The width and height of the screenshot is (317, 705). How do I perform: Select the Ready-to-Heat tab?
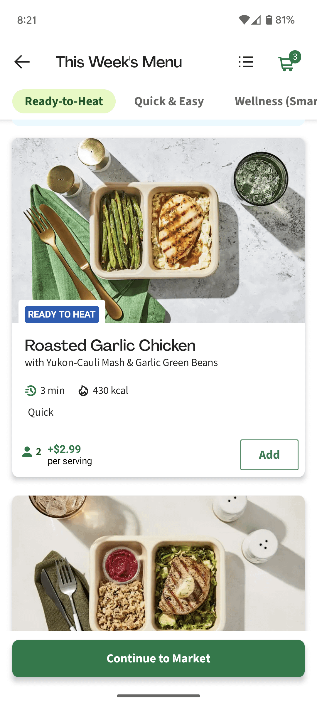(64, 101)
